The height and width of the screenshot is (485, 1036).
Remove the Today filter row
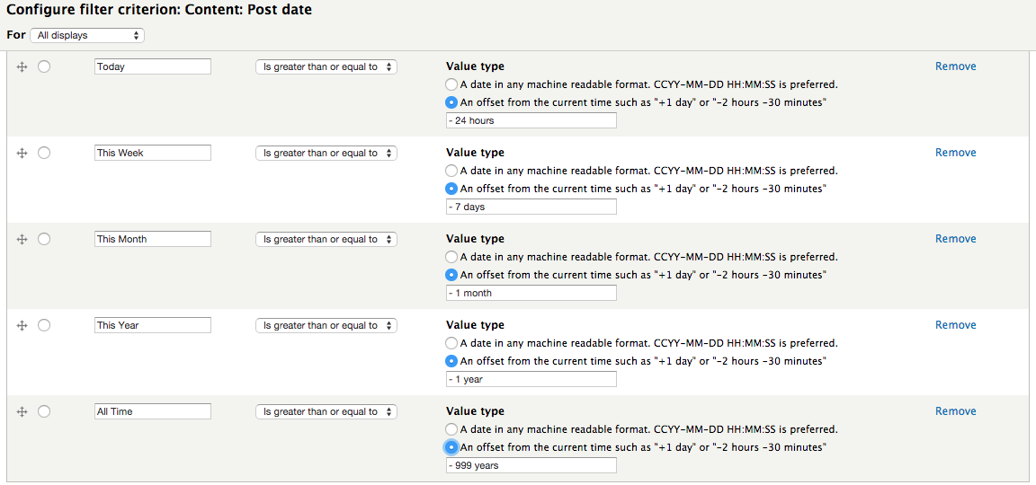click(955, 66)
